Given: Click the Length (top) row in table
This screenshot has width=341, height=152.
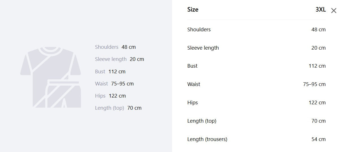Looking at the screenshot, I should click(257, 121).
